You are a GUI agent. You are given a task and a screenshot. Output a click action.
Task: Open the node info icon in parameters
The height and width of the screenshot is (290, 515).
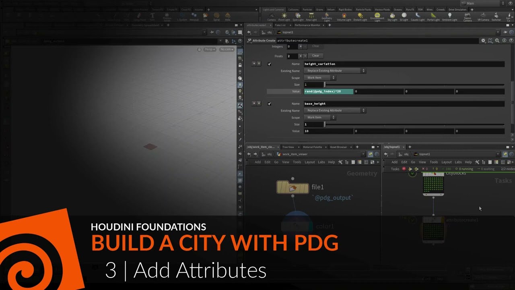505,40
